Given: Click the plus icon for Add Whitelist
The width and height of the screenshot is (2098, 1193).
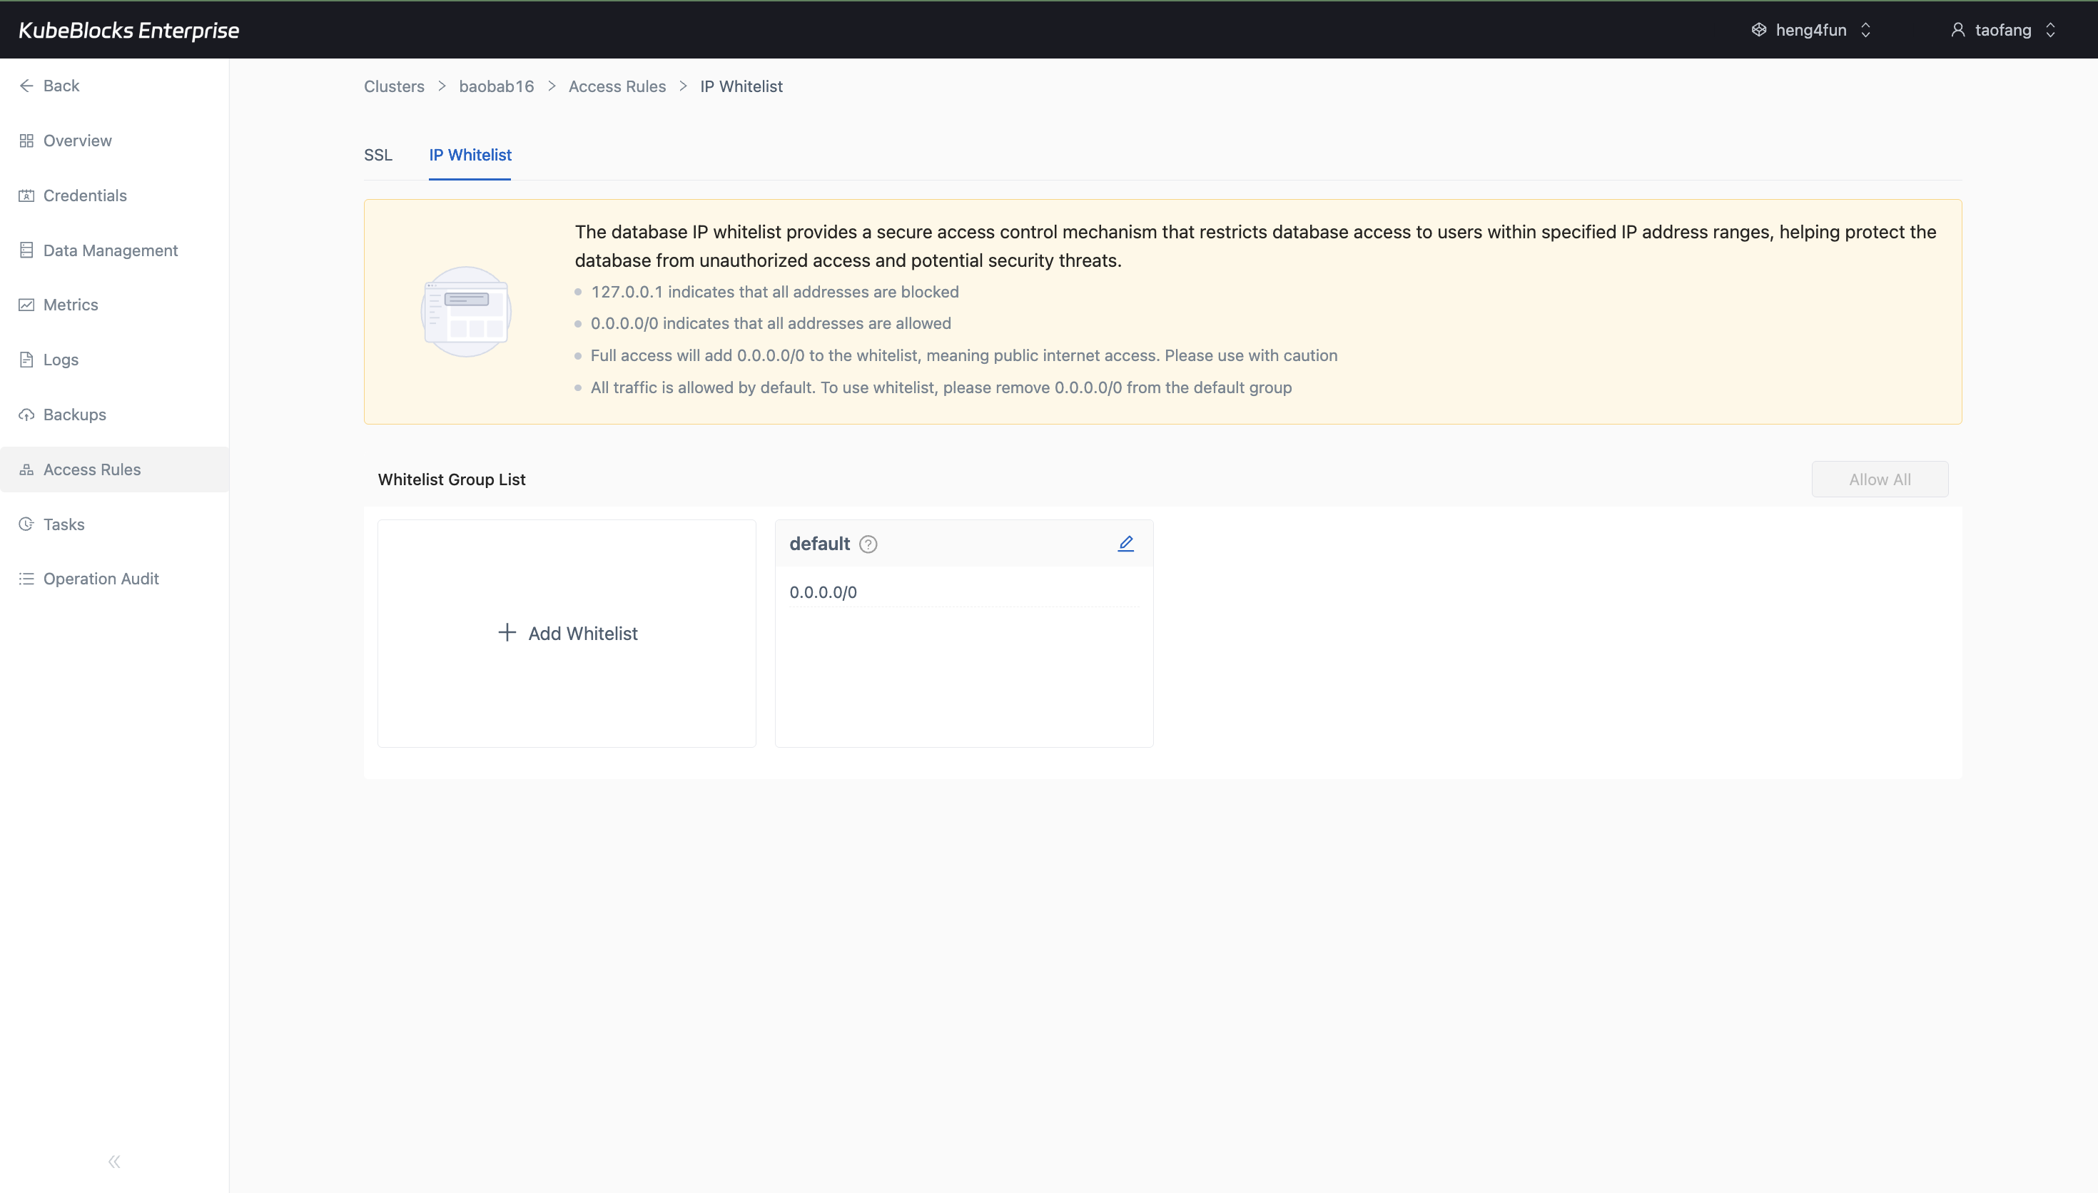Looking at the screenshot, I should [x=507, y=633].
